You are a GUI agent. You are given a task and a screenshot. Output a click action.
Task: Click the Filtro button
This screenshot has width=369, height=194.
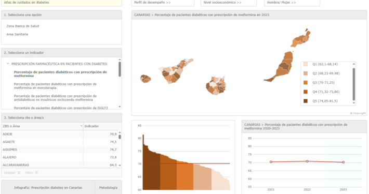click(x=32, y=173)
